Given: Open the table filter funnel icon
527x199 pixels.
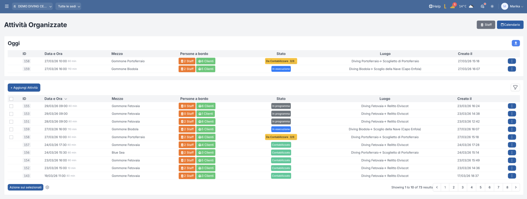Looking at the screenshot, I should [x=515, y=87].
